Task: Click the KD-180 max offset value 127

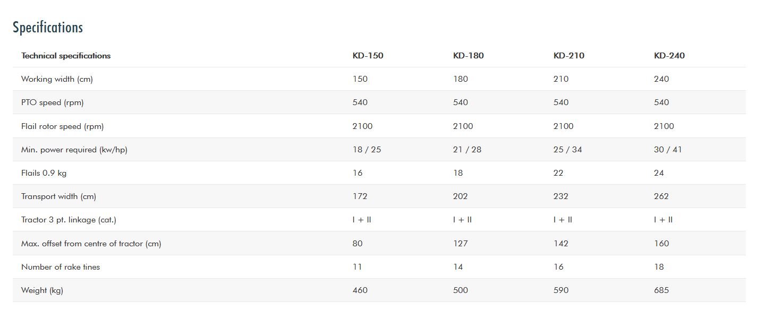Action: point(460,244)
